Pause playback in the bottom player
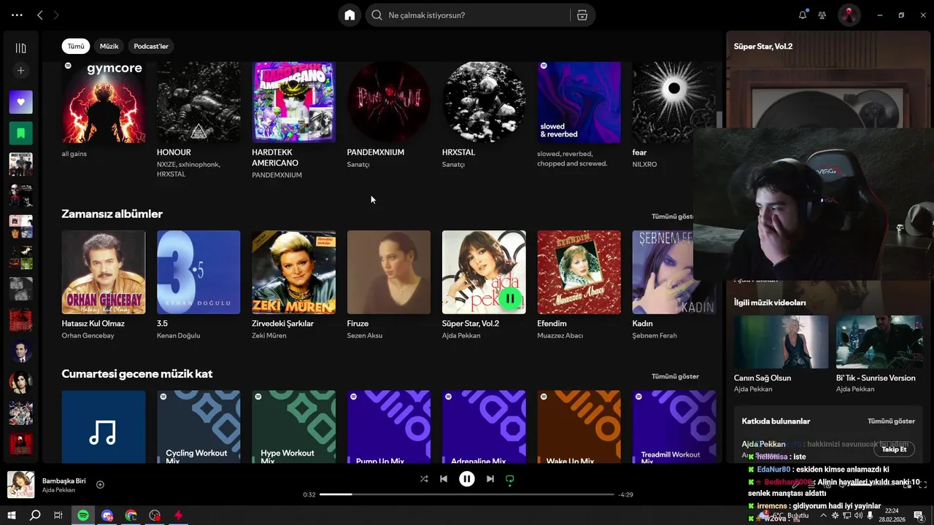The width and height of the screenshot is (934, 525). tap(467, 479)
